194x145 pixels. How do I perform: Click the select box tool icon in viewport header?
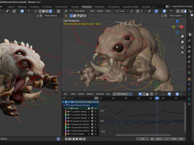(66, 16)
